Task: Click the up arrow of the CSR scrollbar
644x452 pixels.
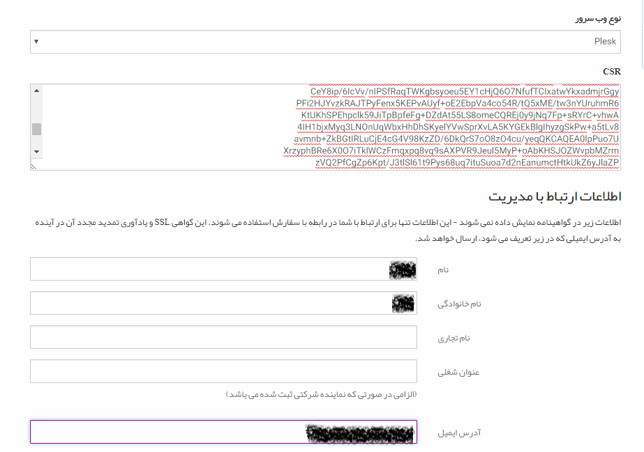Action: pos(37,91)
